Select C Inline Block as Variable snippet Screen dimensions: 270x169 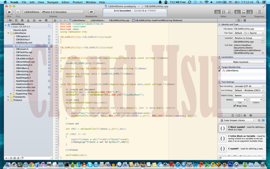(242, 139)
